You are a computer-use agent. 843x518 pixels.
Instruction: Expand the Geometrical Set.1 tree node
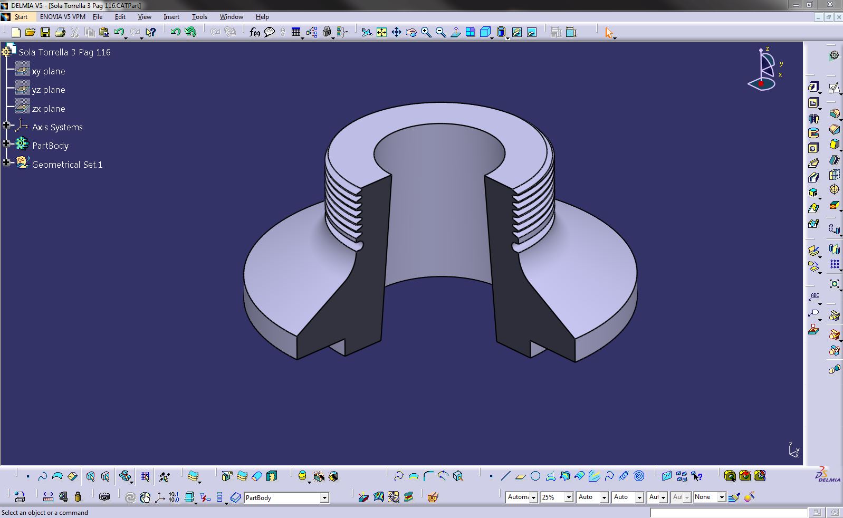click(6, 162)
